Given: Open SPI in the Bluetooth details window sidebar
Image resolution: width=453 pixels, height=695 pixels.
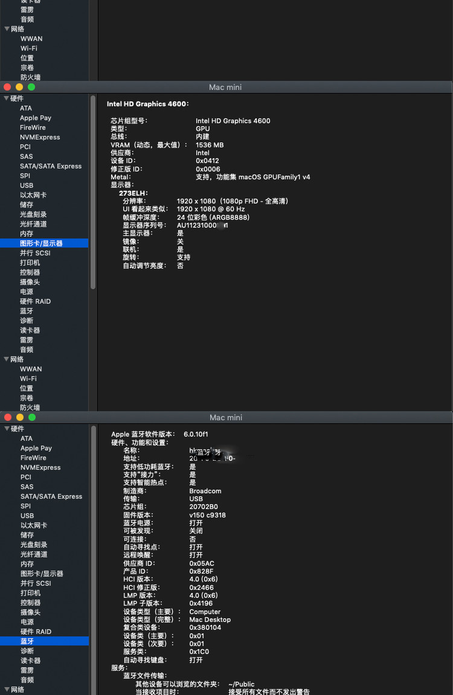Looking at the screenshot, I should tap(26, 506).
